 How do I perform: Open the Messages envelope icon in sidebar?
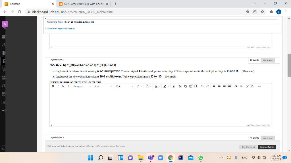[x=3, y=86]
